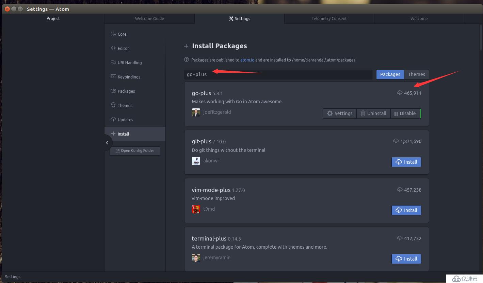Screen dimensions: 483x283
Task: Click the Updates cloud download icon
Action: (113, 119)
